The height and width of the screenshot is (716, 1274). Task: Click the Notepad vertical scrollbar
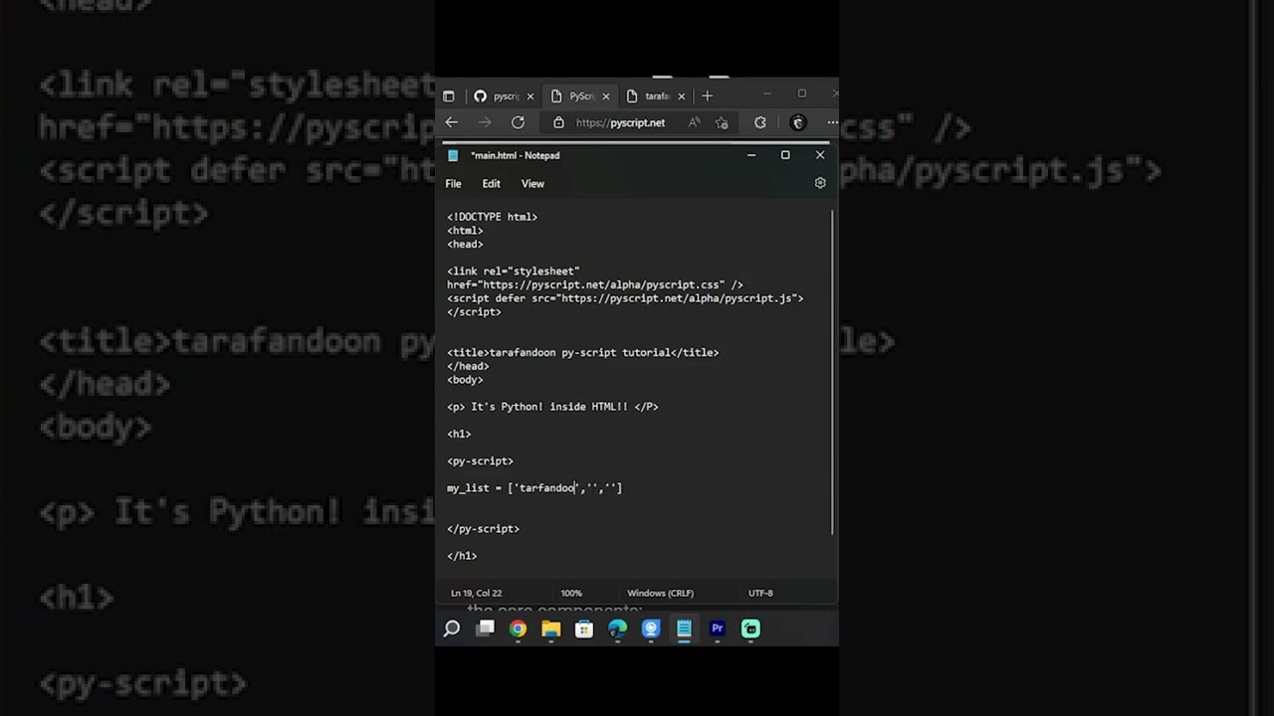click(832, 373)
